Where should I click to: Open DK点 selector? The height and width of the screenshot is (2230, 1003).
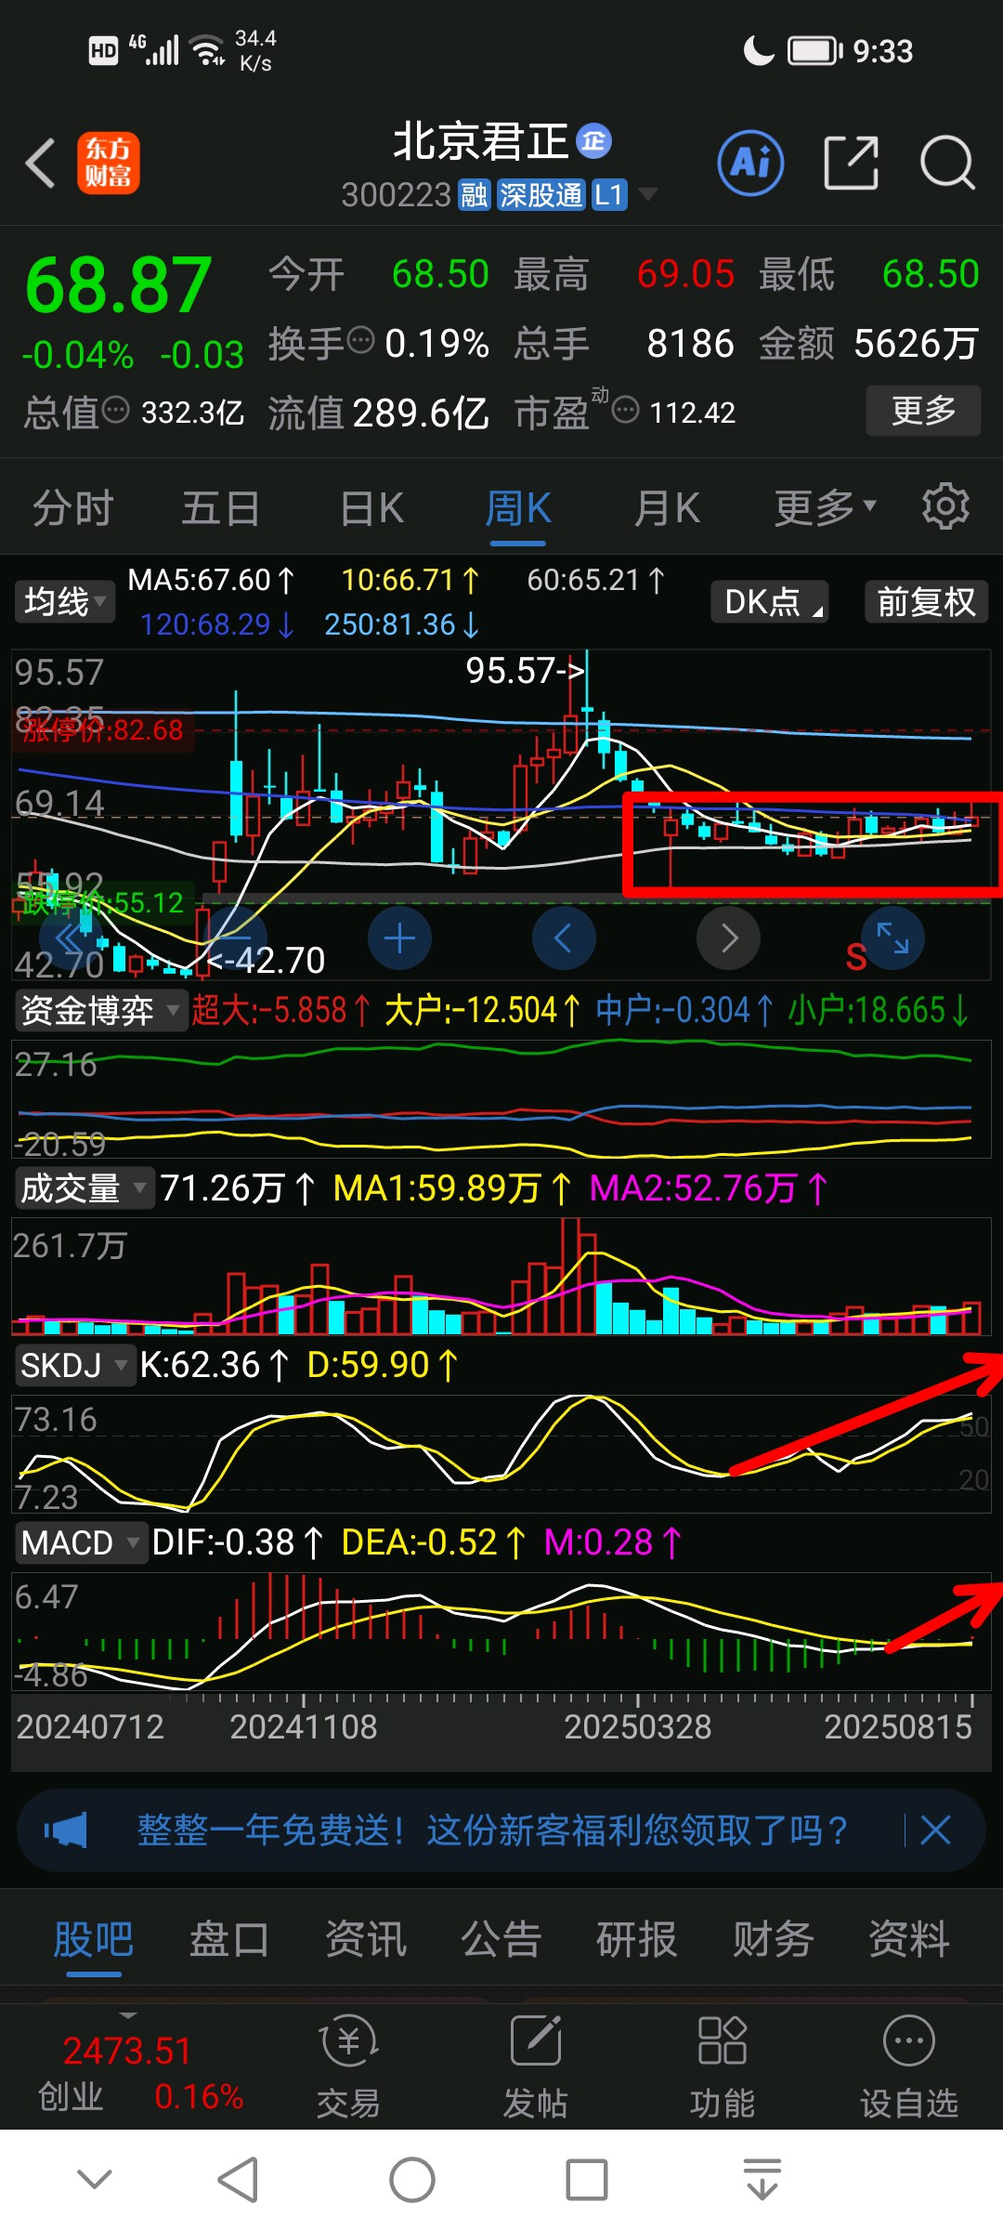tap(769, 602)
